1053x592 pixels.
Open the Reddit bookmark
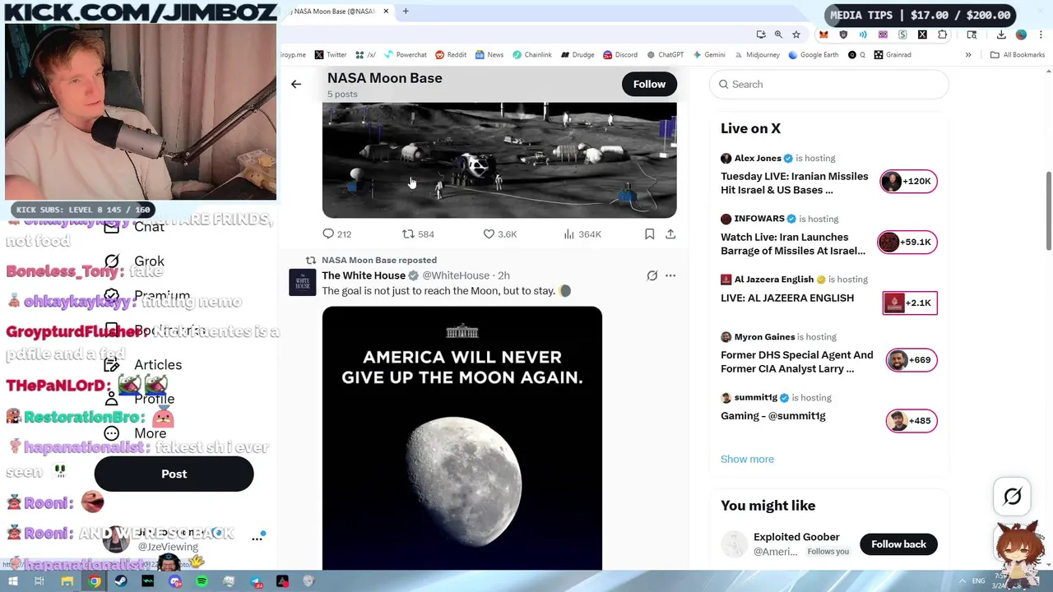[x=451, y=55]
